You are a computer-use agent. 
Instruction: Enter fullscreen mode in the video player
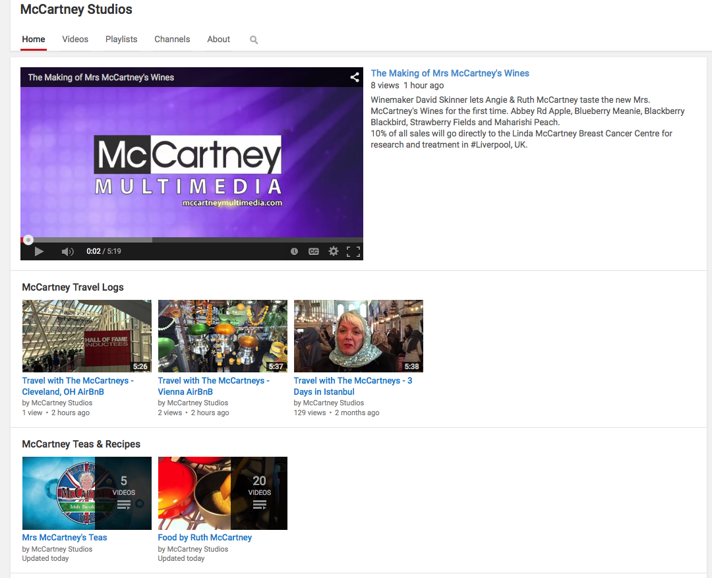tap(353, 251)
